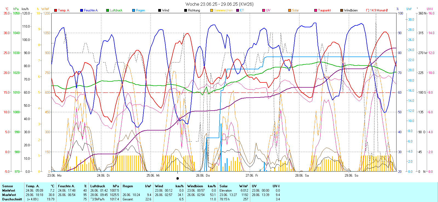Screen dimensions: 438x202
Task: Click the Richtung legend label
Action: pyautogui.click(x=194, y=10)
